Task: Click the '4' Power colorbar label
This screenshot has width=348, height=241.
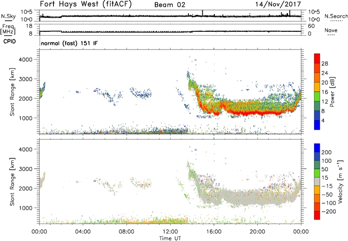Action: [323, 120]
